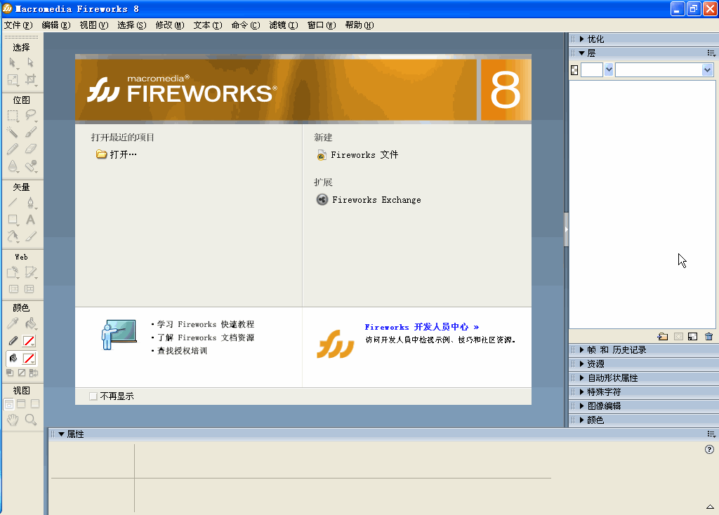This screenshot has height=515, width=719.
Task: Expand the 资源 panel
Action: coord(582,364)
